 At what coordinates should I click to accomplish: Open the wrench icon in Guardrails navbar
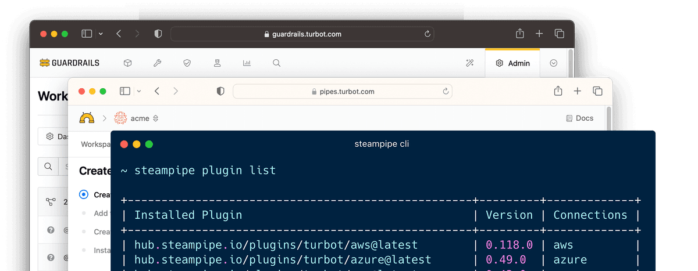[157, 63]
